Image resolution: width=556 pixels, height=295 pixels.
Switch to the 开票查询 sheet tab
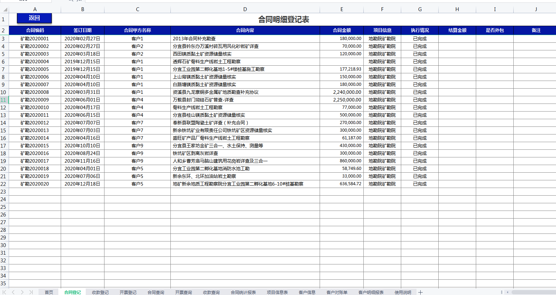pos(184,292)
